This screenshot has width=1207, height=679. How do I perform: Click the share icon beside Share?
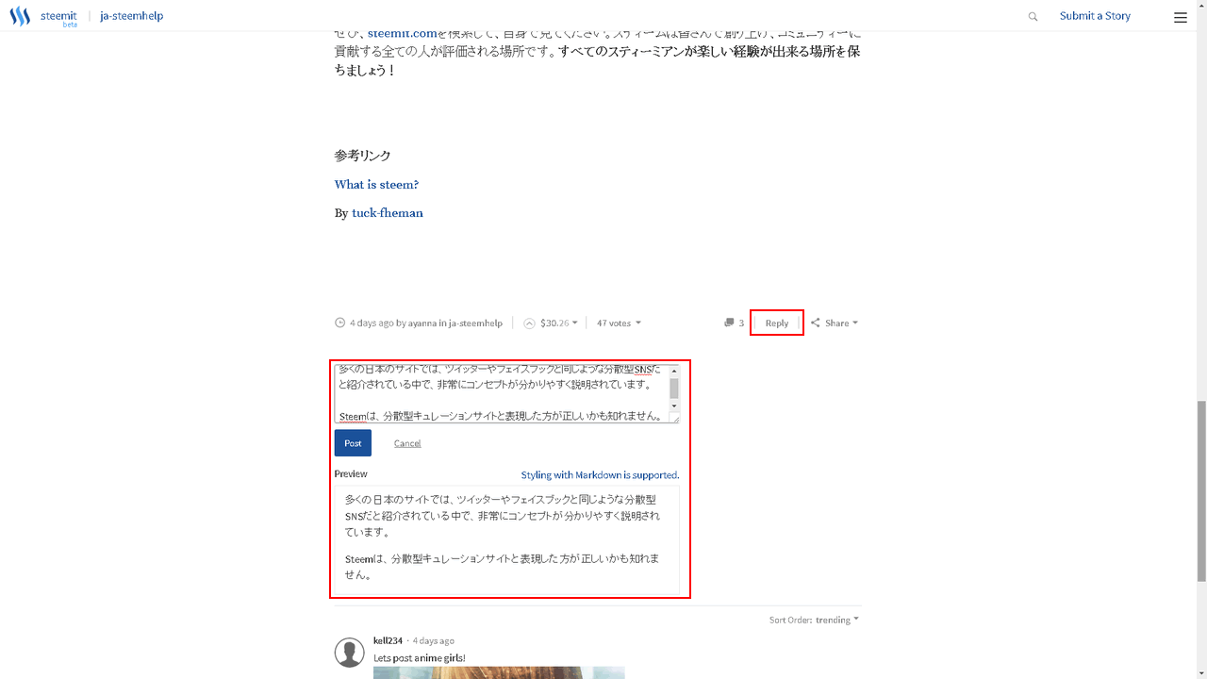pos(816,323)
